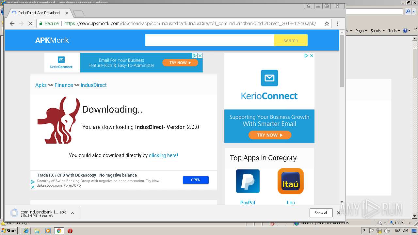Open Windows Media Player in taskbar

point(48,231)
